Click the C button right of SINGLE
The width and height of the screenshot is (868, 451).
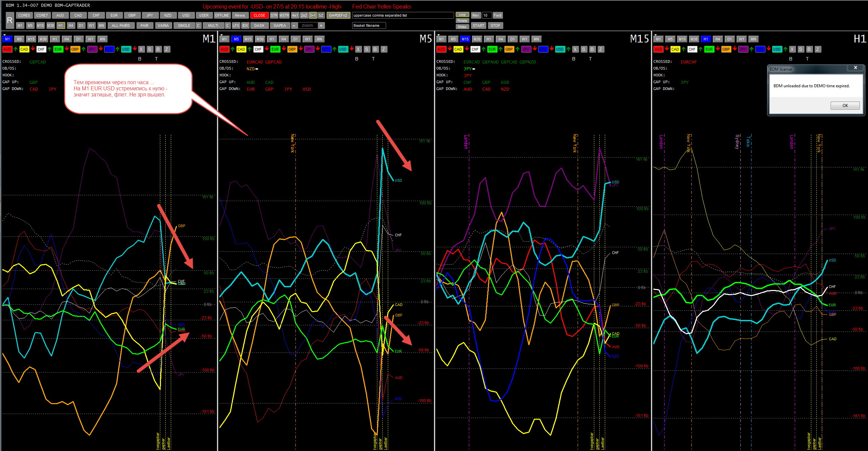click(198, 25)
